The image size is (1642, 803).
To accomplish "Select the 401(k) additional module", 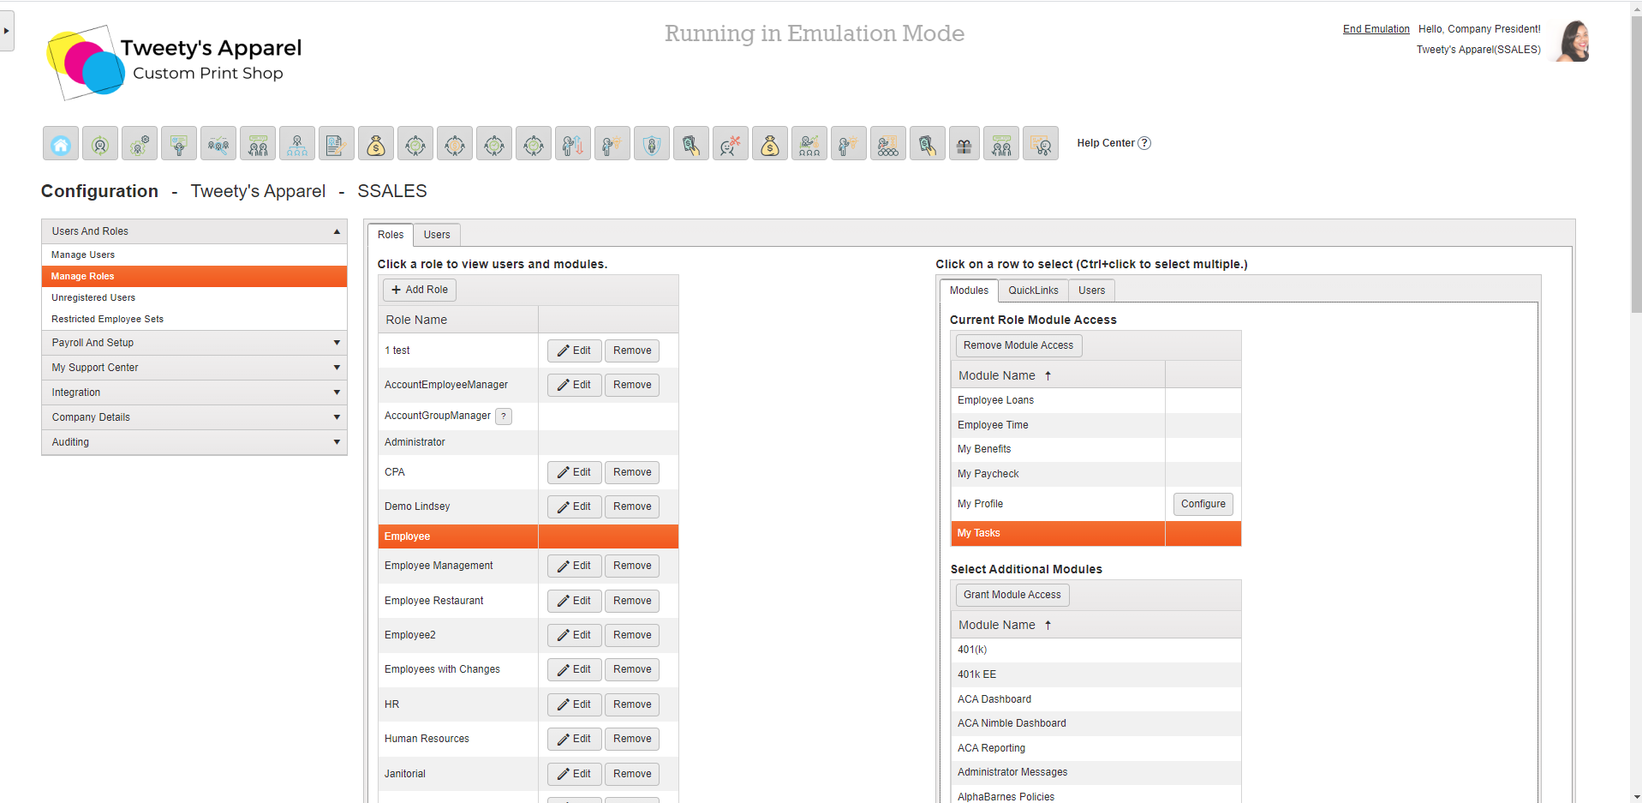I will [1096, 650].
